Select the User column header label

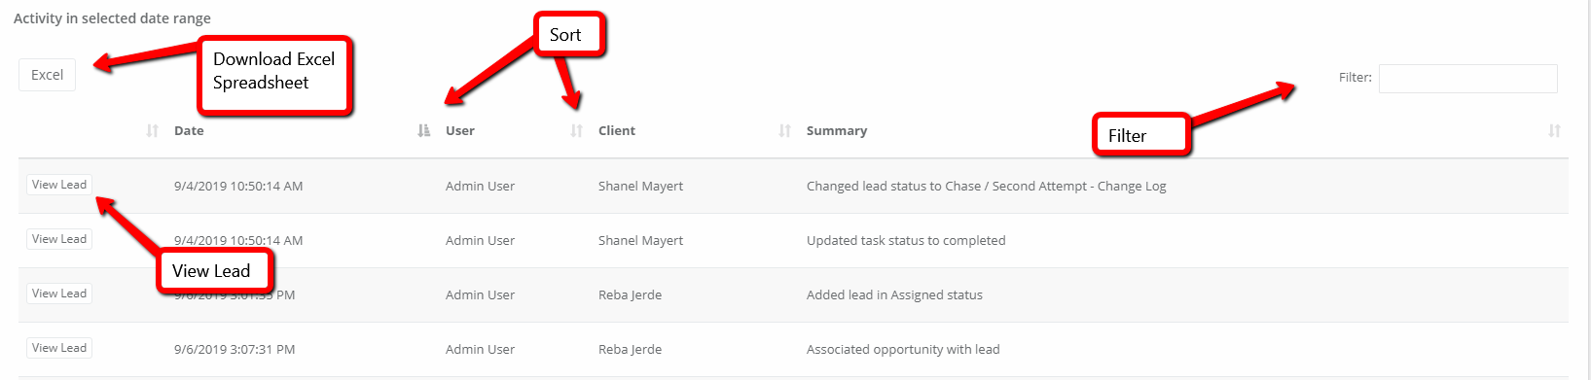[460, 130]
